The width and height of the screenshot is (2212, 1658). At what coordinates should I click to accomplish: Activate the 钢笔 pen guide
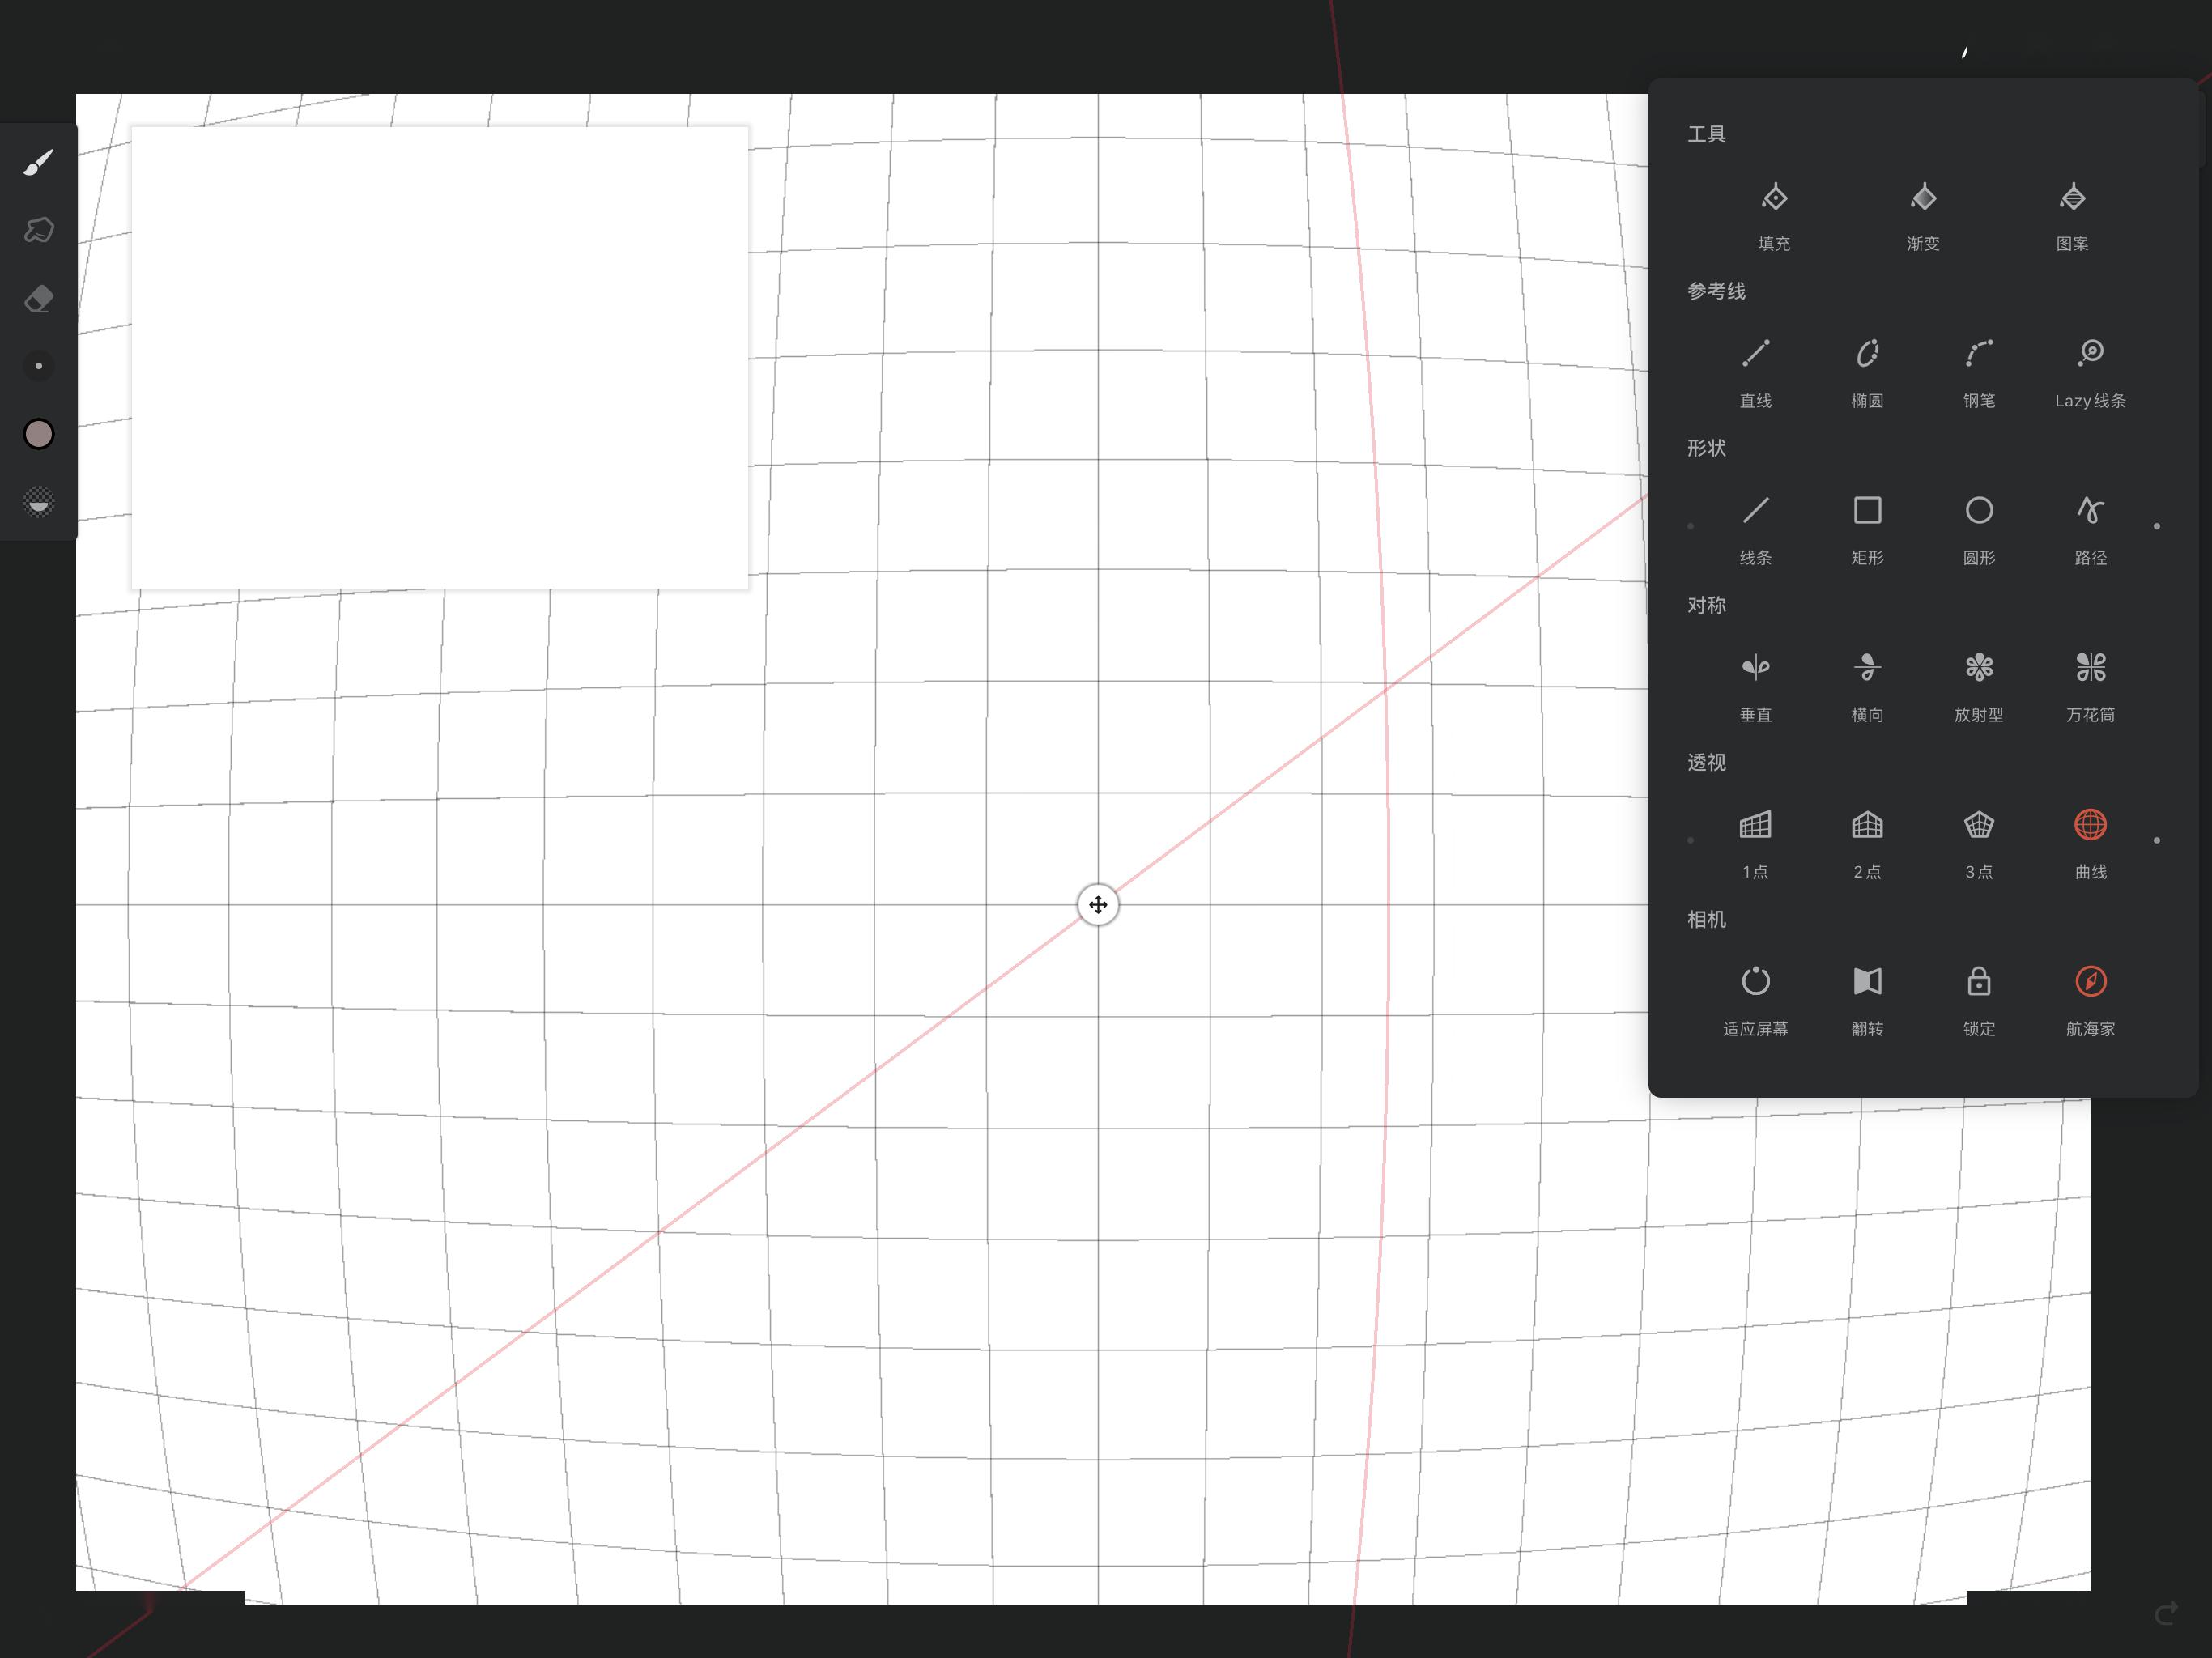1979,372
